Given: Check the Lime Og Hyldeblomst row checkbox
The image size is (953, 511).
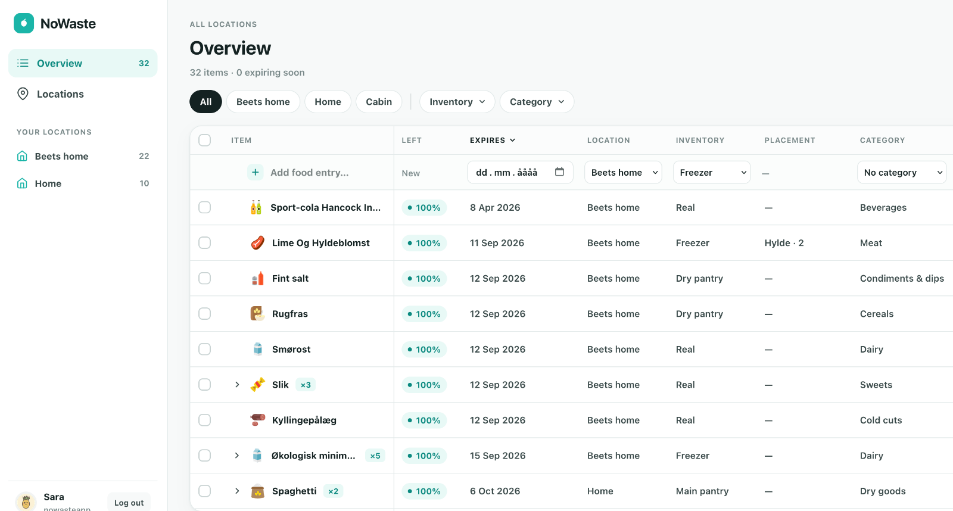Looking at the screenshot, I should tap(205, 242).
